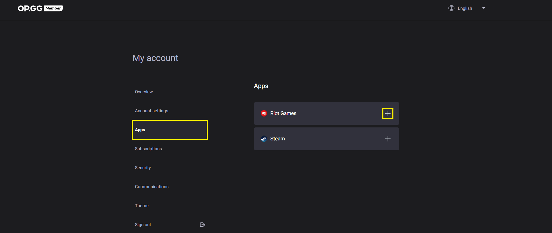
Task: Click the Member badge beside the logo
Action: [53, 8]
